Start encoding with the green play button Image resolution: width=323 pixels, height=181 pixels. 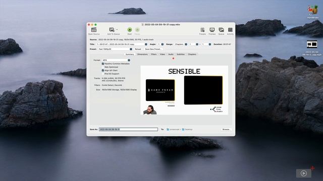[x=130, y=30]
